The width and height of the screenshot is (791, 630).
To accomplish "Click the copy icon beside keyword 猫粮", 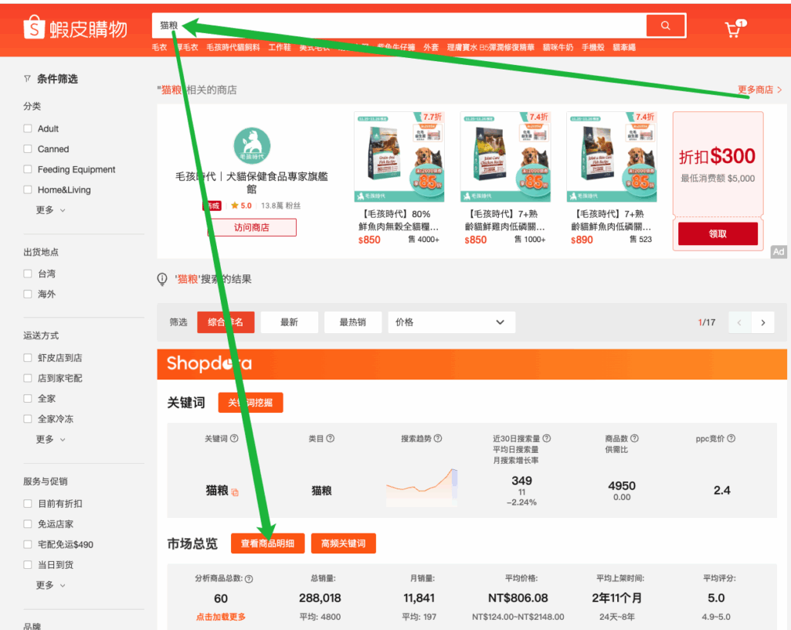I will coord(235,492).
